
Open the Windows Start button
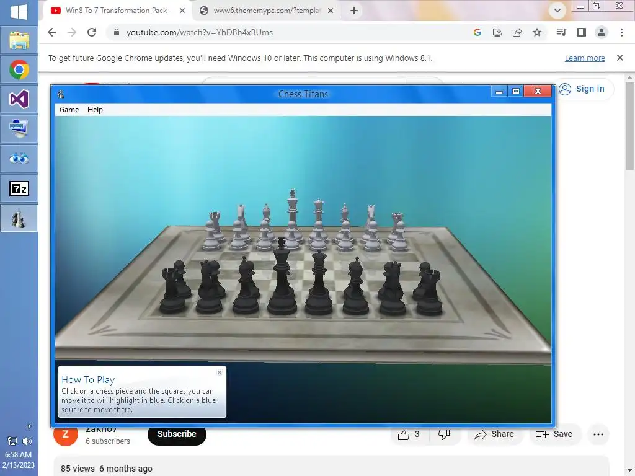19,11
